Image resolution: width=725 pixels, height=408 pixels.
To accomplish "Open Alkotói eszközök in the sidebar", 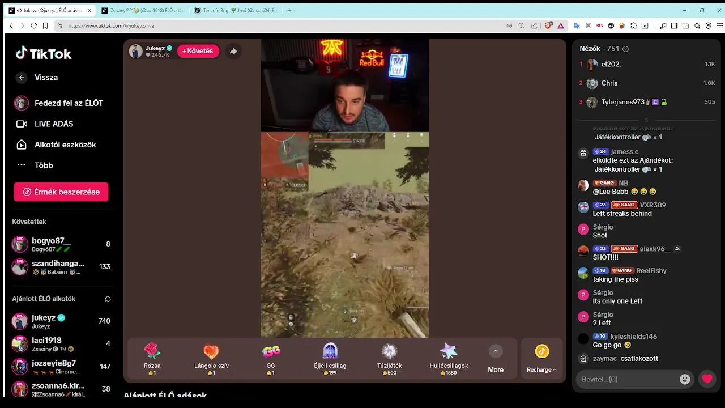I will [56, 144].
